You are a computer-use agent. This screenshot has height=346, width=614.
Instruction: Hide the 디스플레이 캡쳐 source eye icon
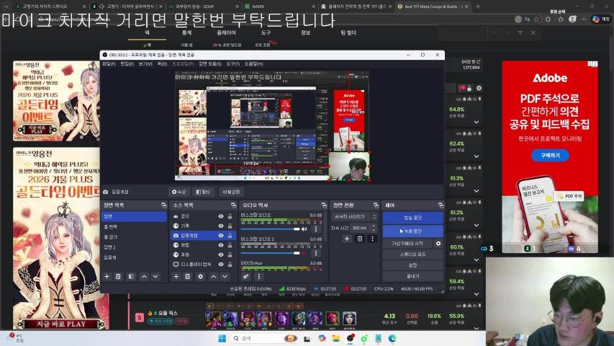point(221,264)
